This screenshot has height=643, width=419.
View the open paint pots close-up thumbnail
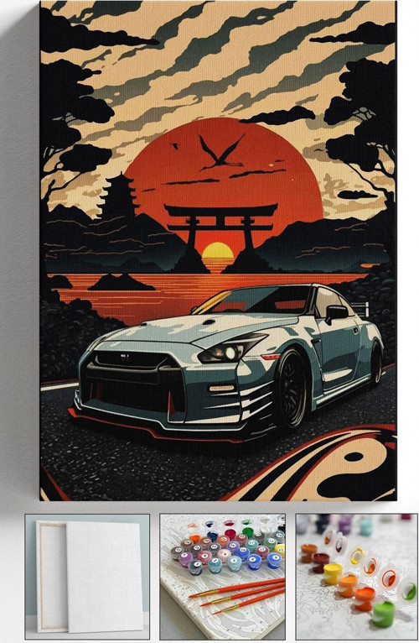(x=357, y=577)
